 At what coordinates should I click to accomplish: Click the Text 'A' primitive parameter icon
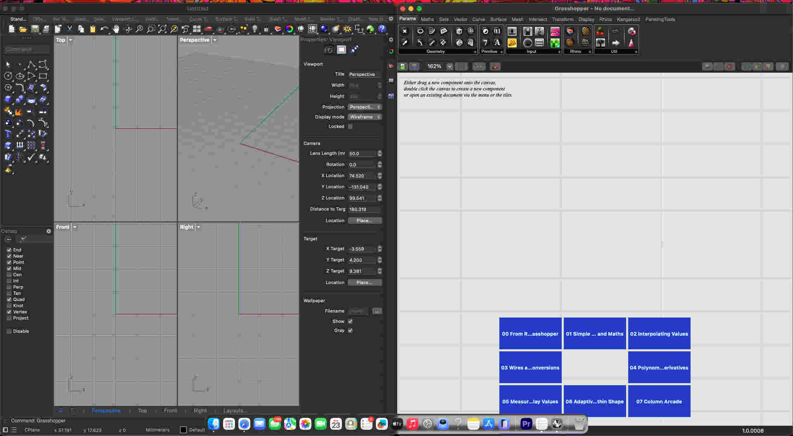point(497,43)
